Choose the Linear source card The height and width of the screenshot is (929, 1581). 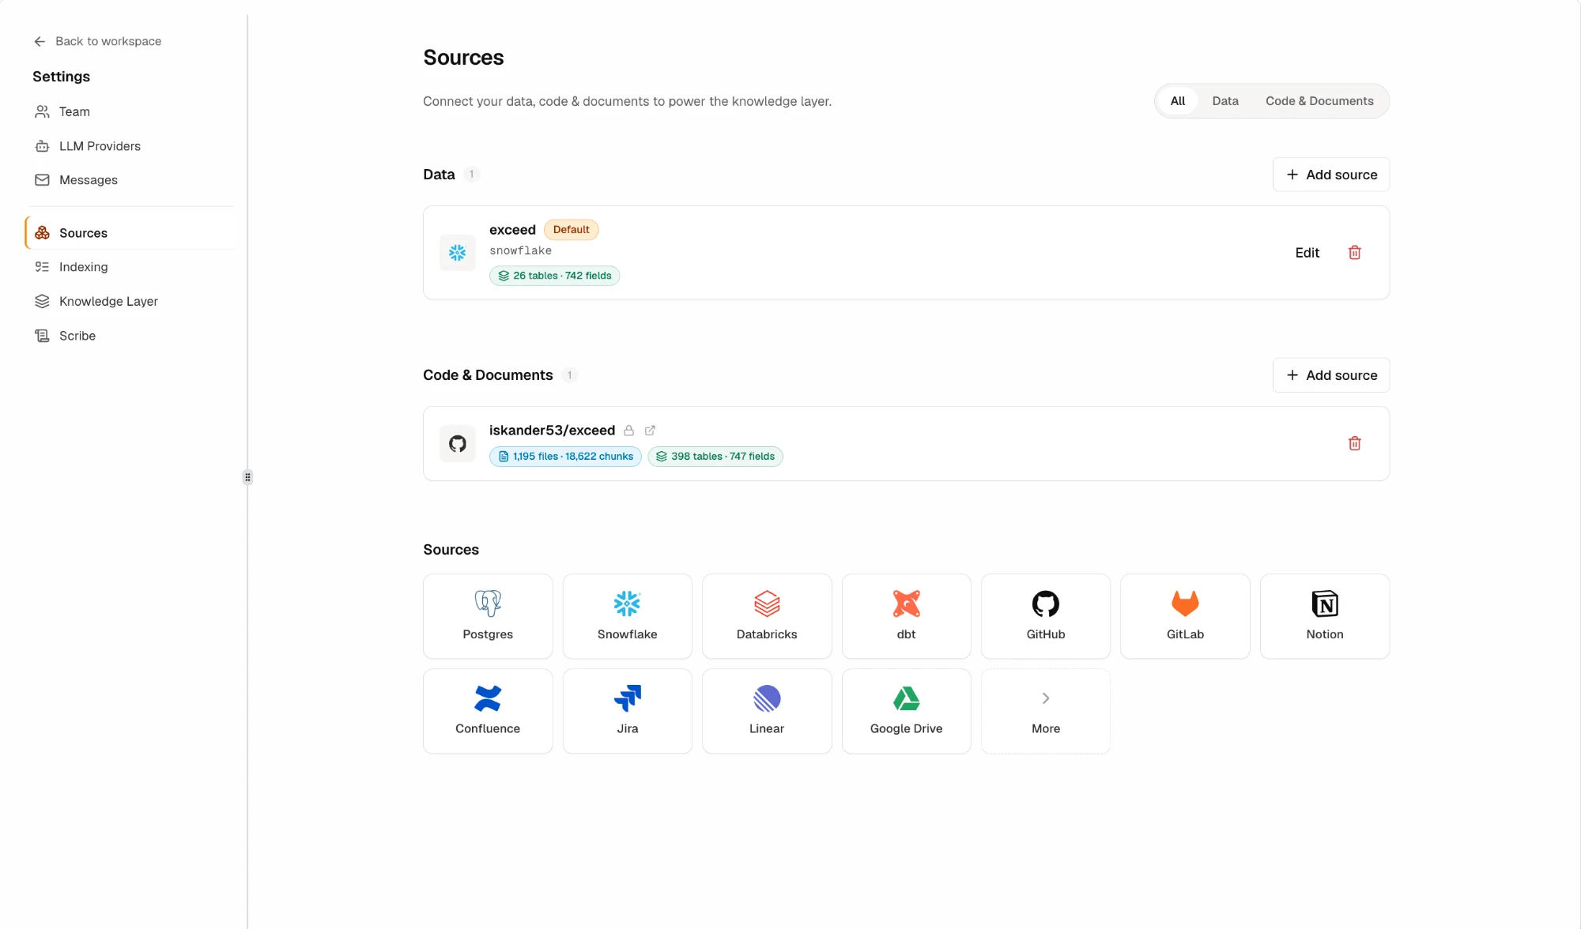[x=767, y=711]
